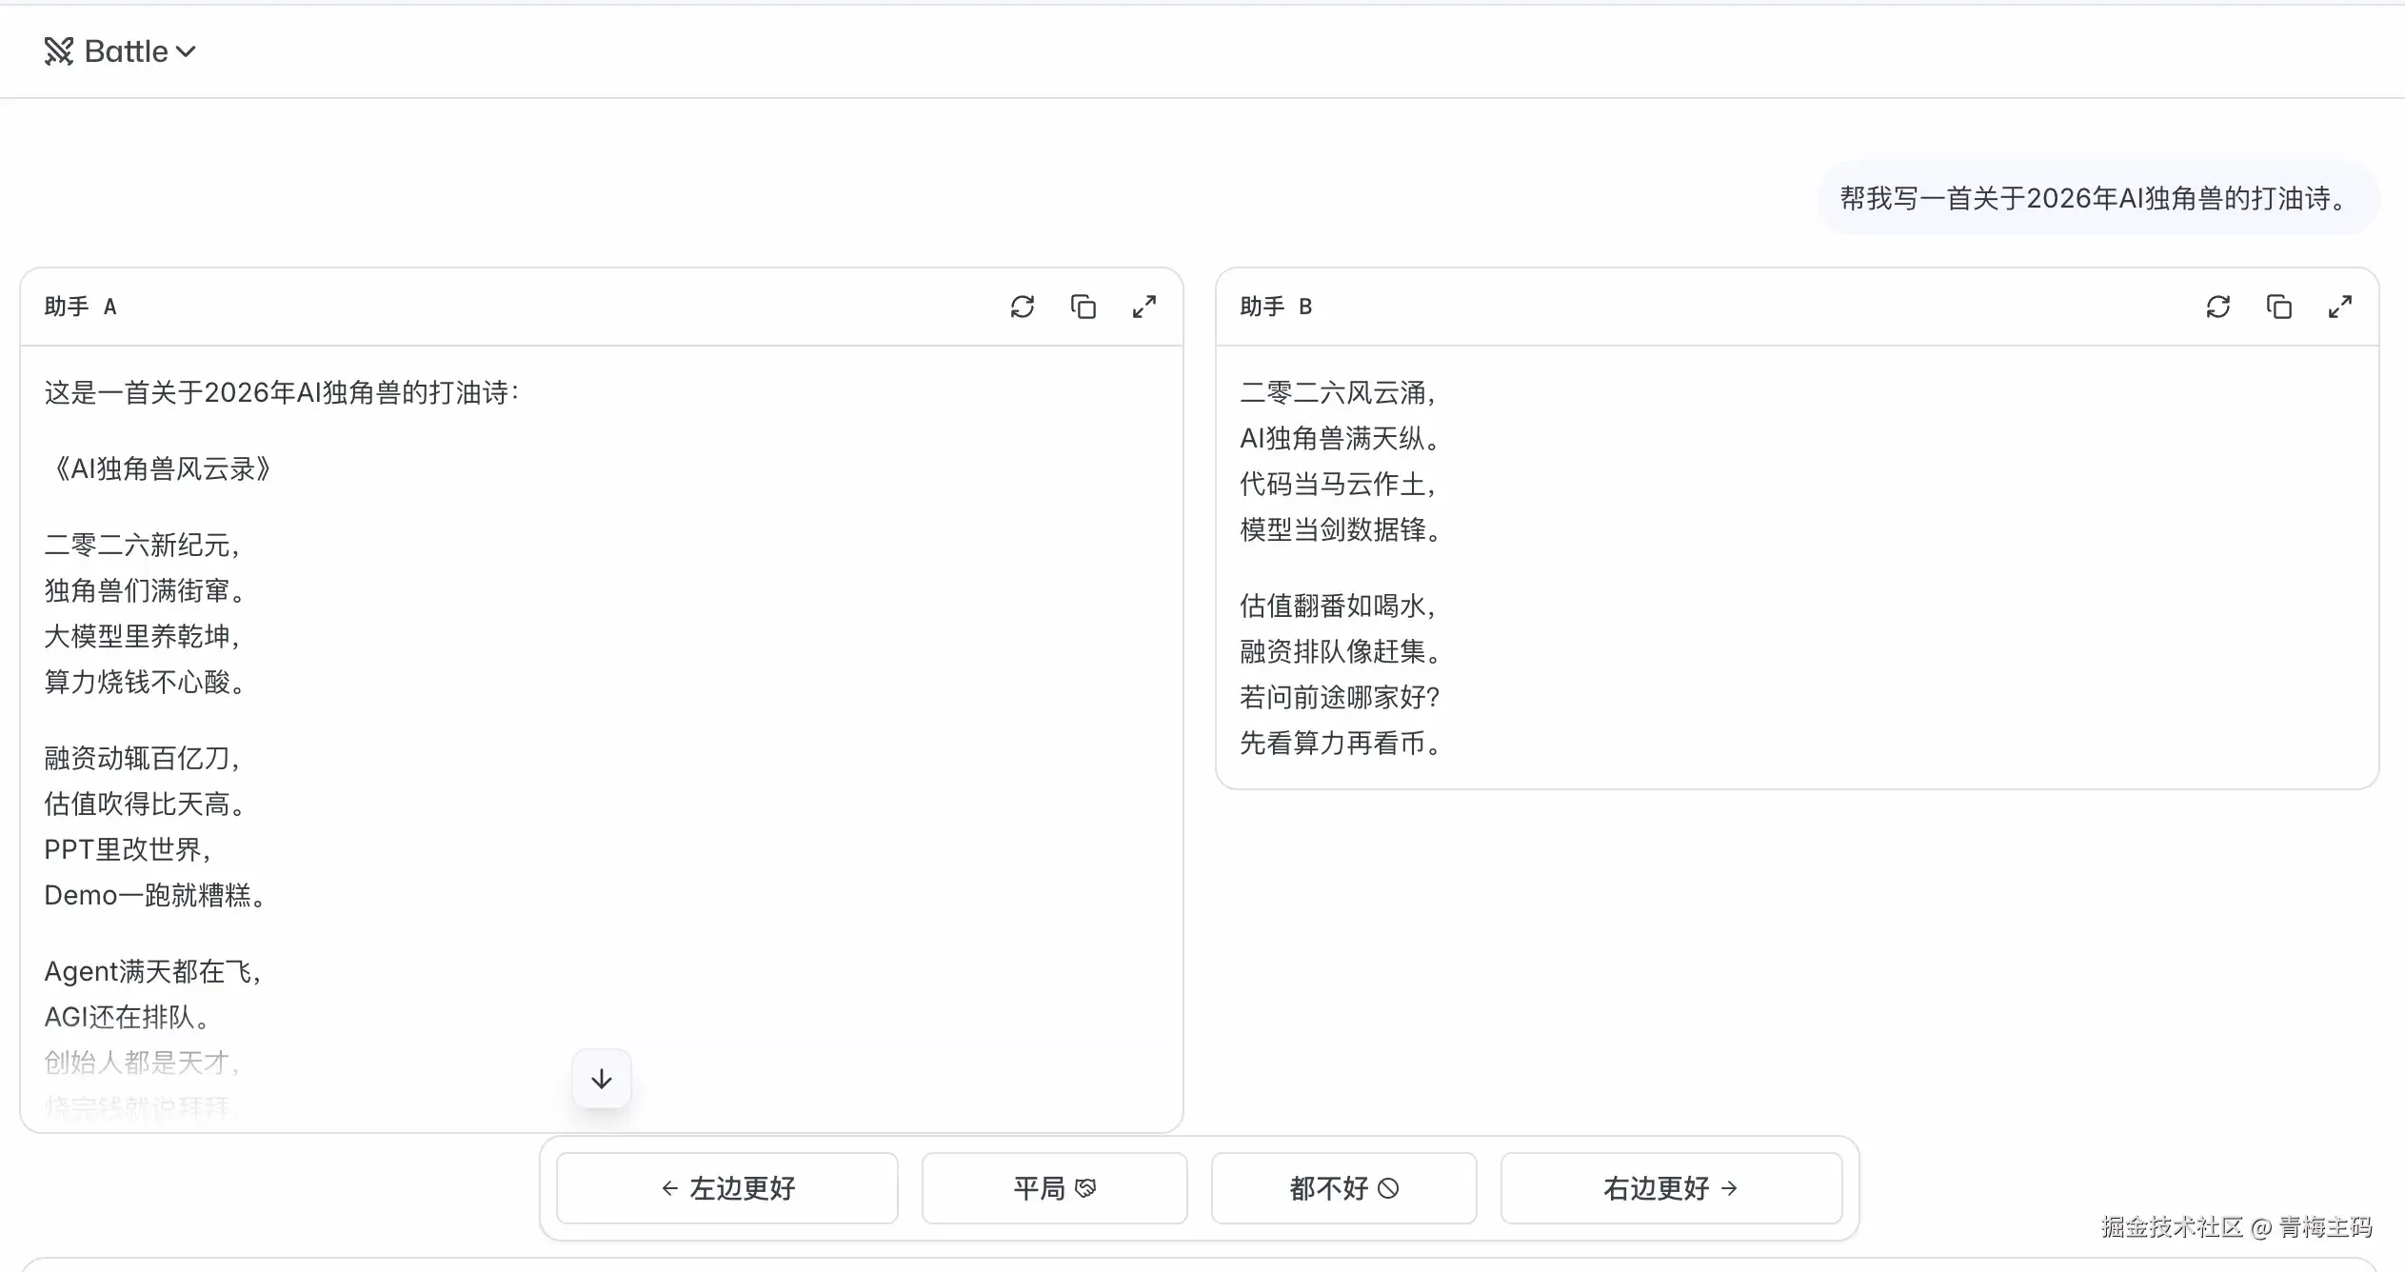
Task: Click the 助手 A header label
Action: click(x=81, y=307)
